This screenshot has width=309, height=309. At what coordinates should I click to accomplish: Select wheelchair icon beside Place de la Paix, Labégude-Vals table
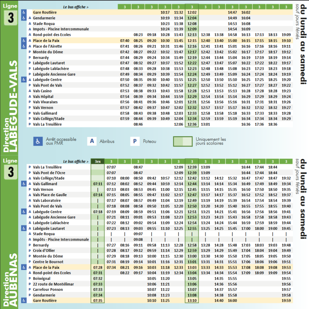[x=24, y=41]
